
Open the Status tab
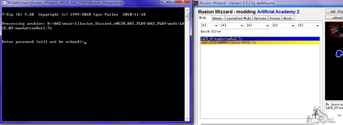pyautogui.click(x=275, y=18)
